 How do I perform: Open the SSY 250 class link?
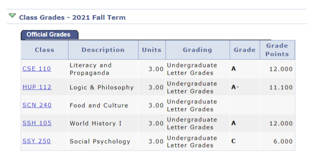37,141
